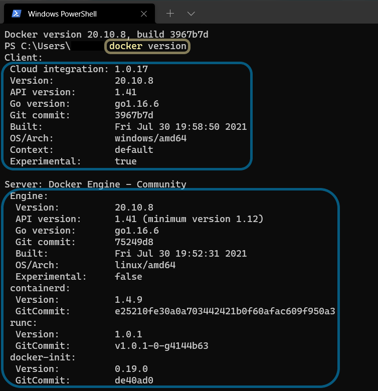Viewport: 378px width, 391px height.
Task: Click the Cloud integration value 1.0.17
Action: click(131, 69)
